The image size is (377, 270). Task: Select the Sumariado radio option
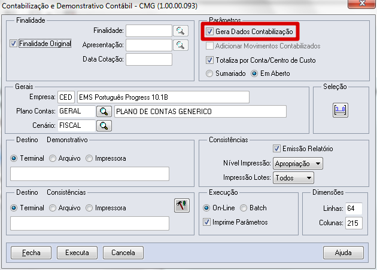(x=209, y=73)
